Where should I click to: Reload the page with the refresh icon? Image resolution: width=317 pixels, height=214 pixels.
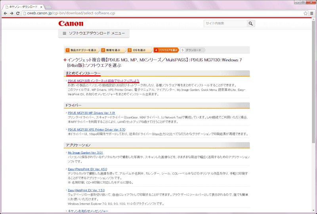click(x=18, y=13)
